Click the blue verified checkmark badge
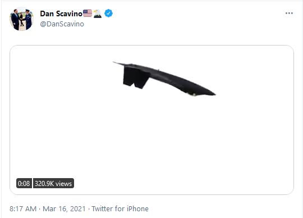 109,13
